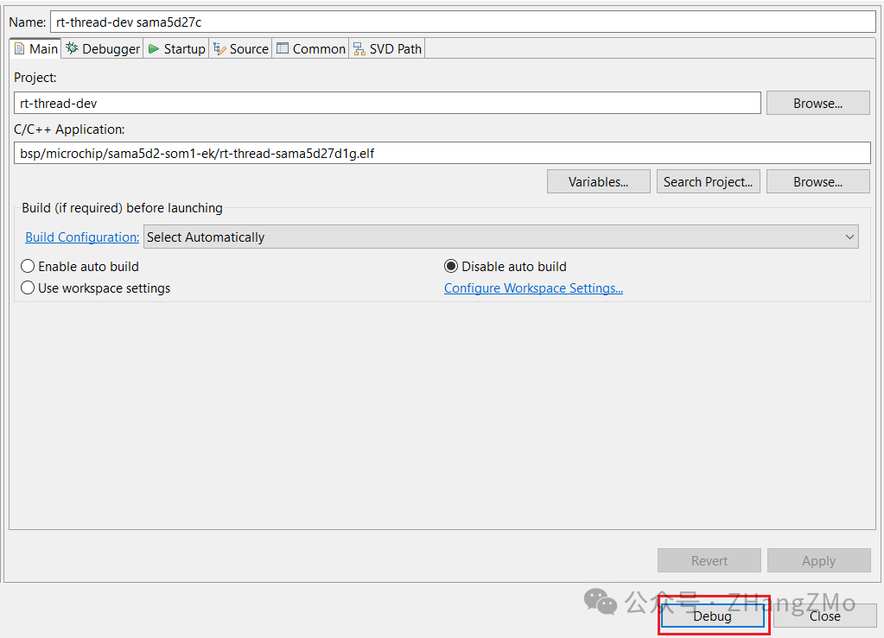Switch to the Main tab
This screenshot has height=638, width=884.
coord(36,49)
